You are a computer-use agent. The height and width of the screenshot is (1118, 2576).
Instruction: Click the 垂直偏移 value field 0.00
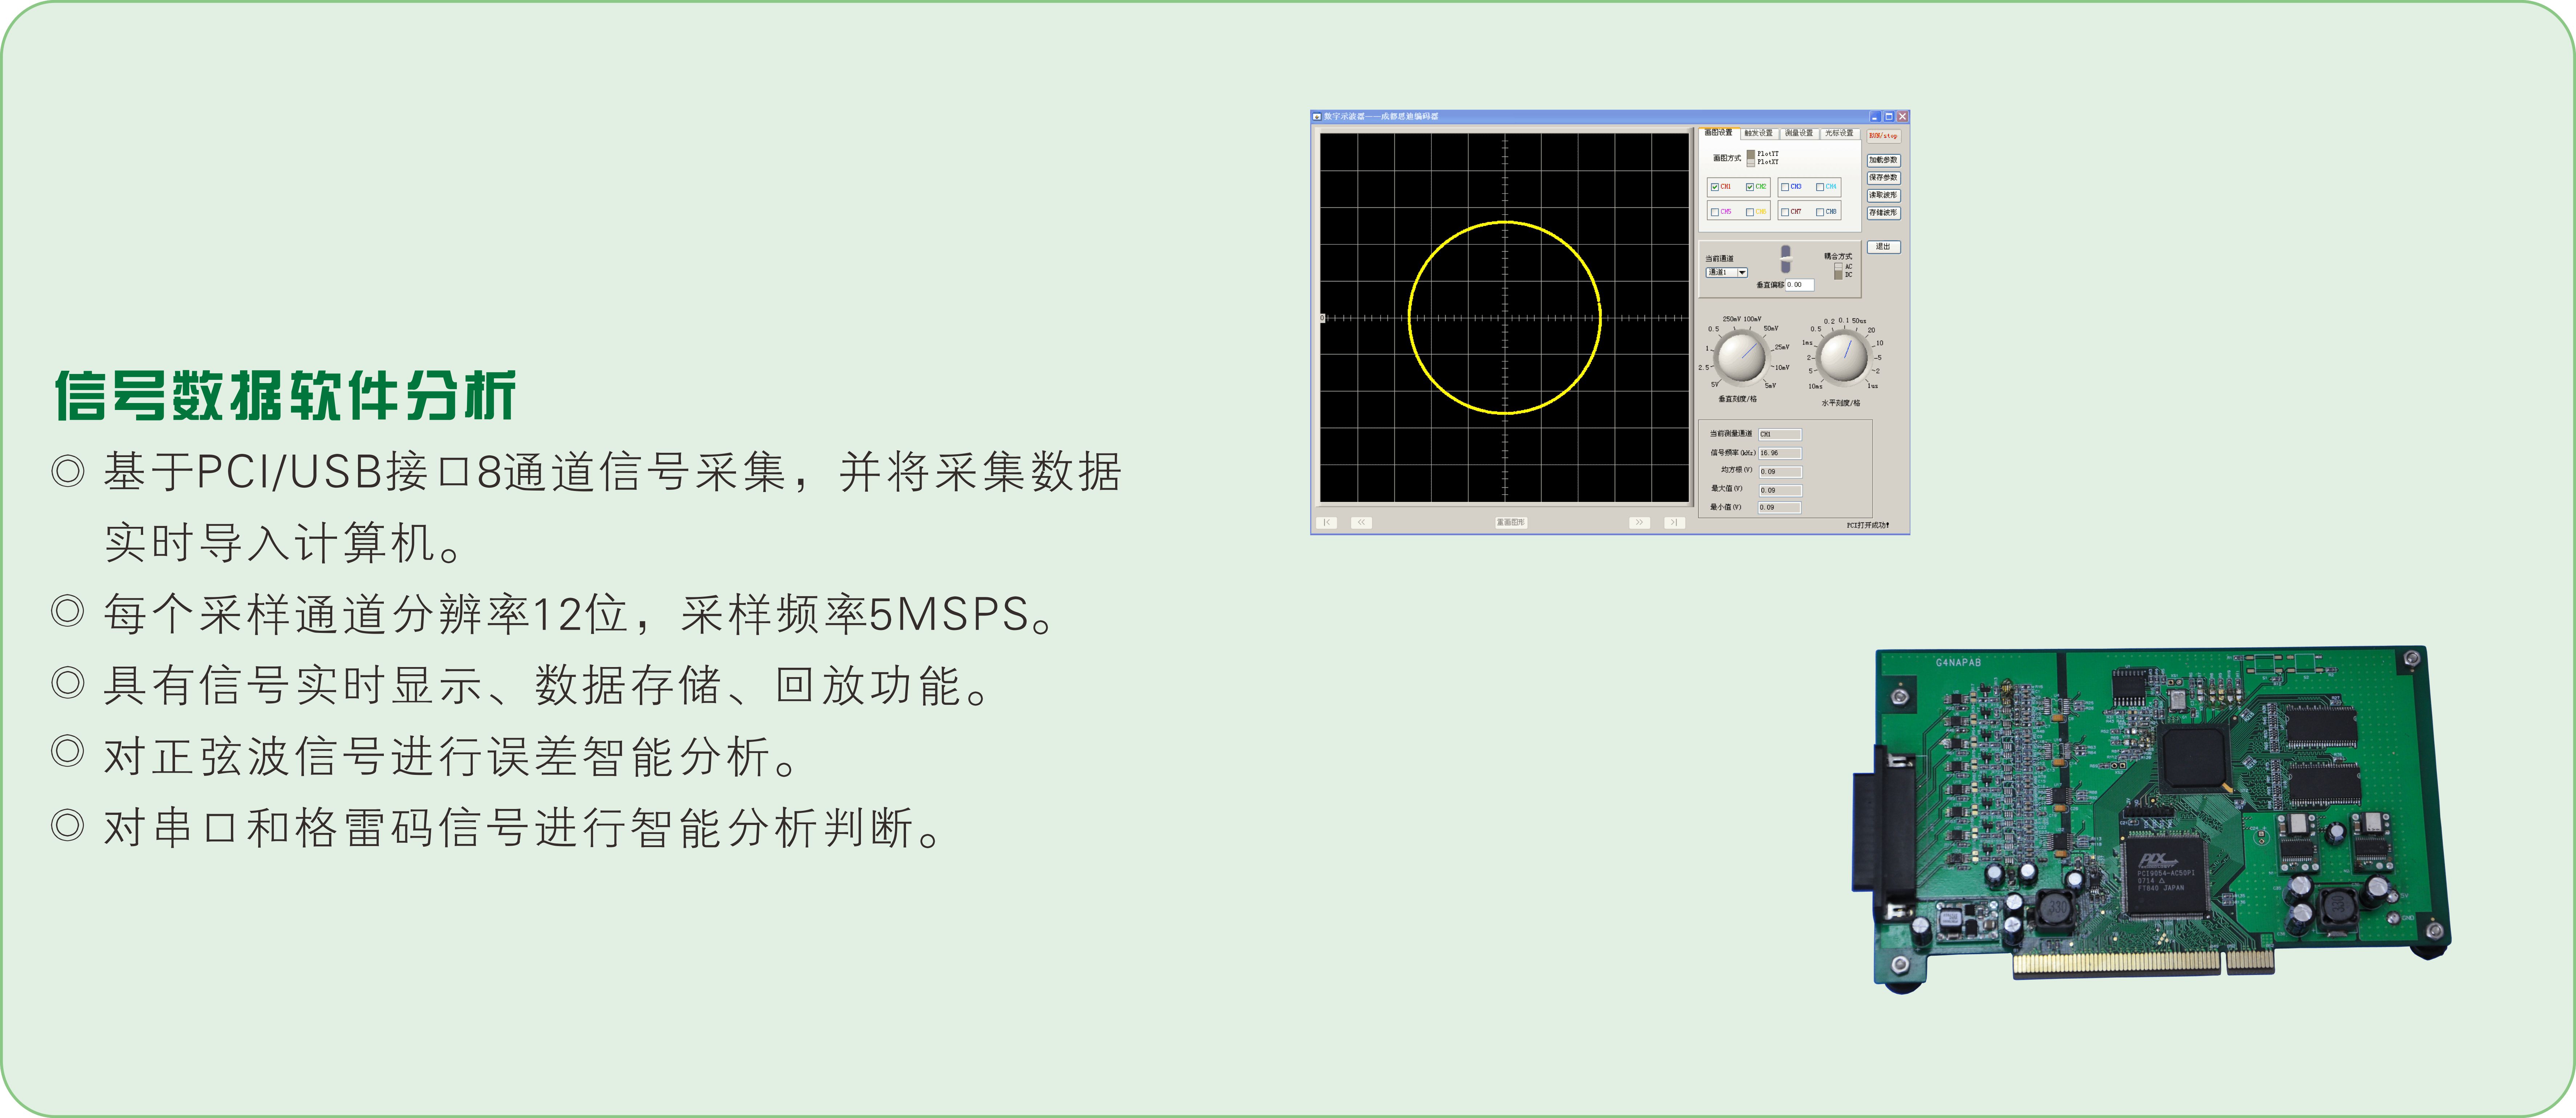[1800, 285]
